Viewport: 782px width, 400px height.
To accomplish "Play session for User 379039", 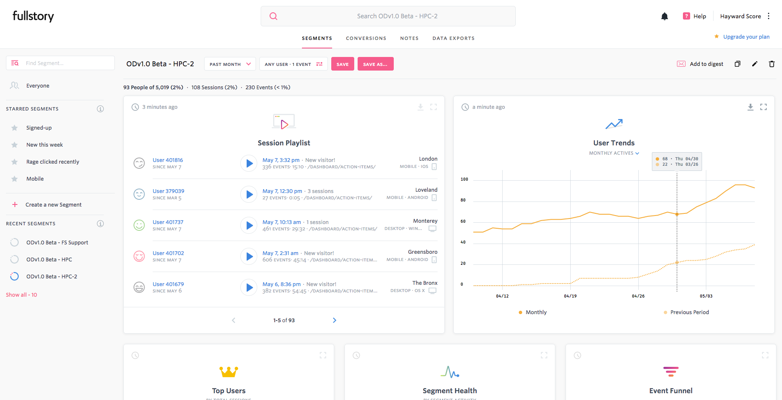I will 249,194.
